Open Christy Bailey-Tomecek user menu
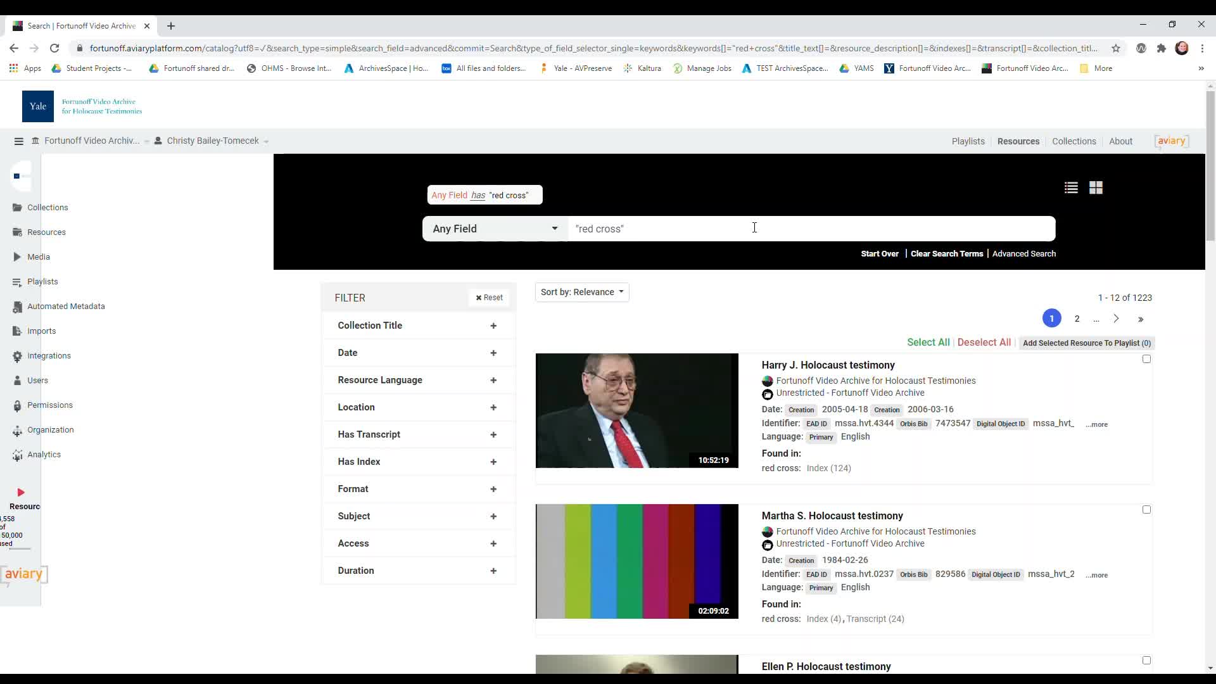The image size is (1216, 684). click(212, 141)
